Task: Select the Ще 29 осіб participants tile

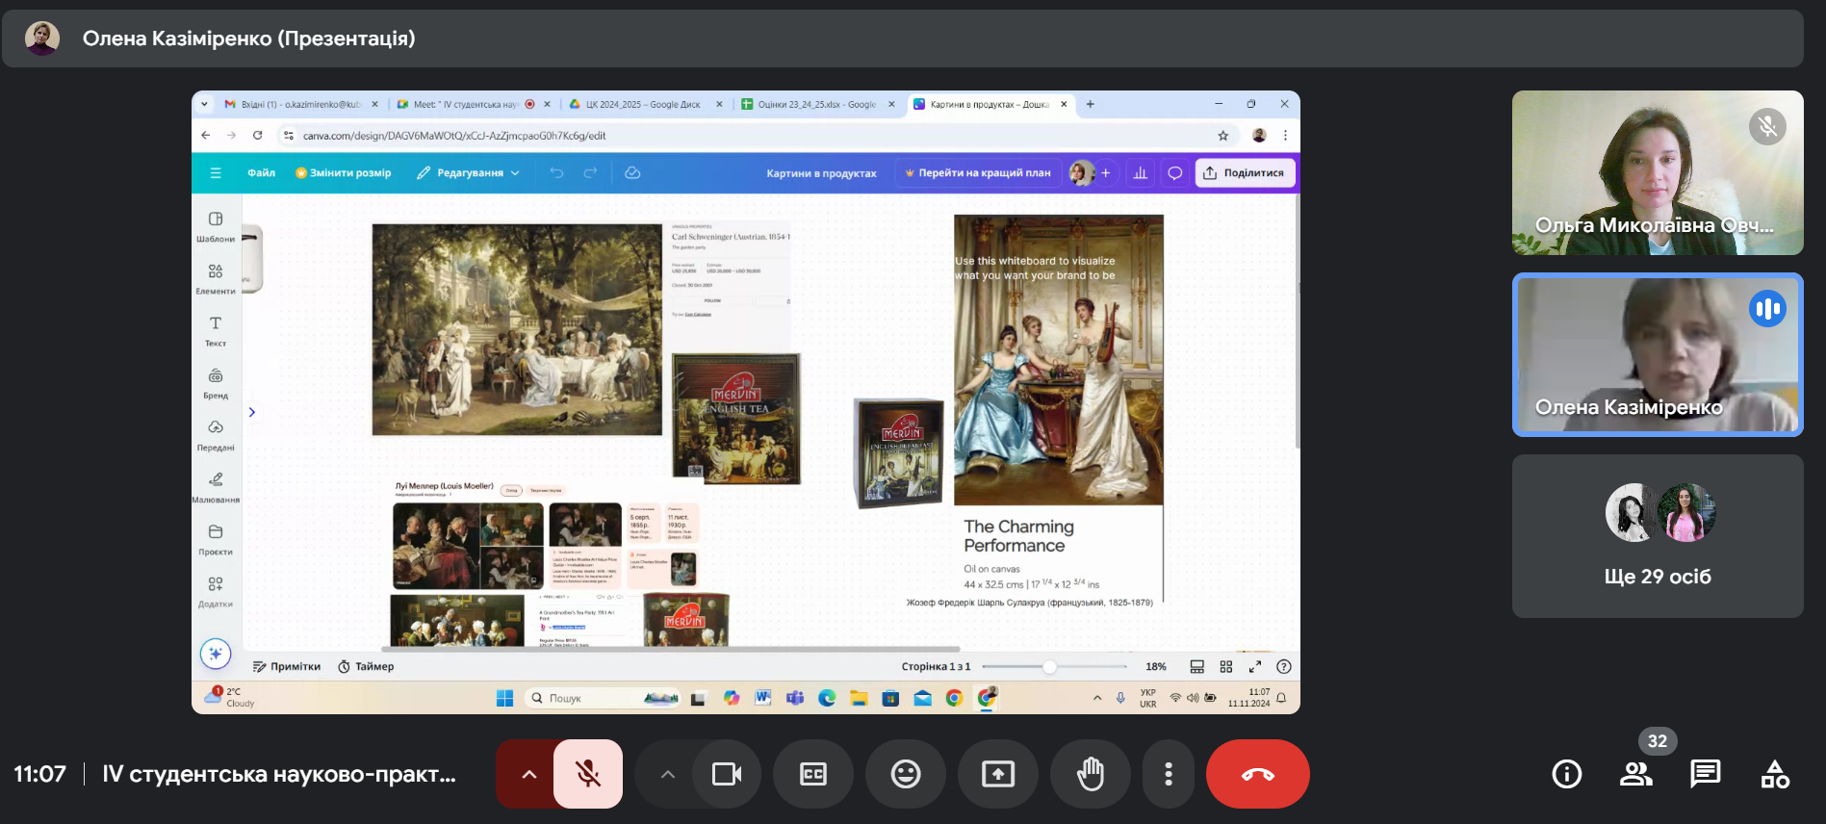Action: (x=1657, y=536)
